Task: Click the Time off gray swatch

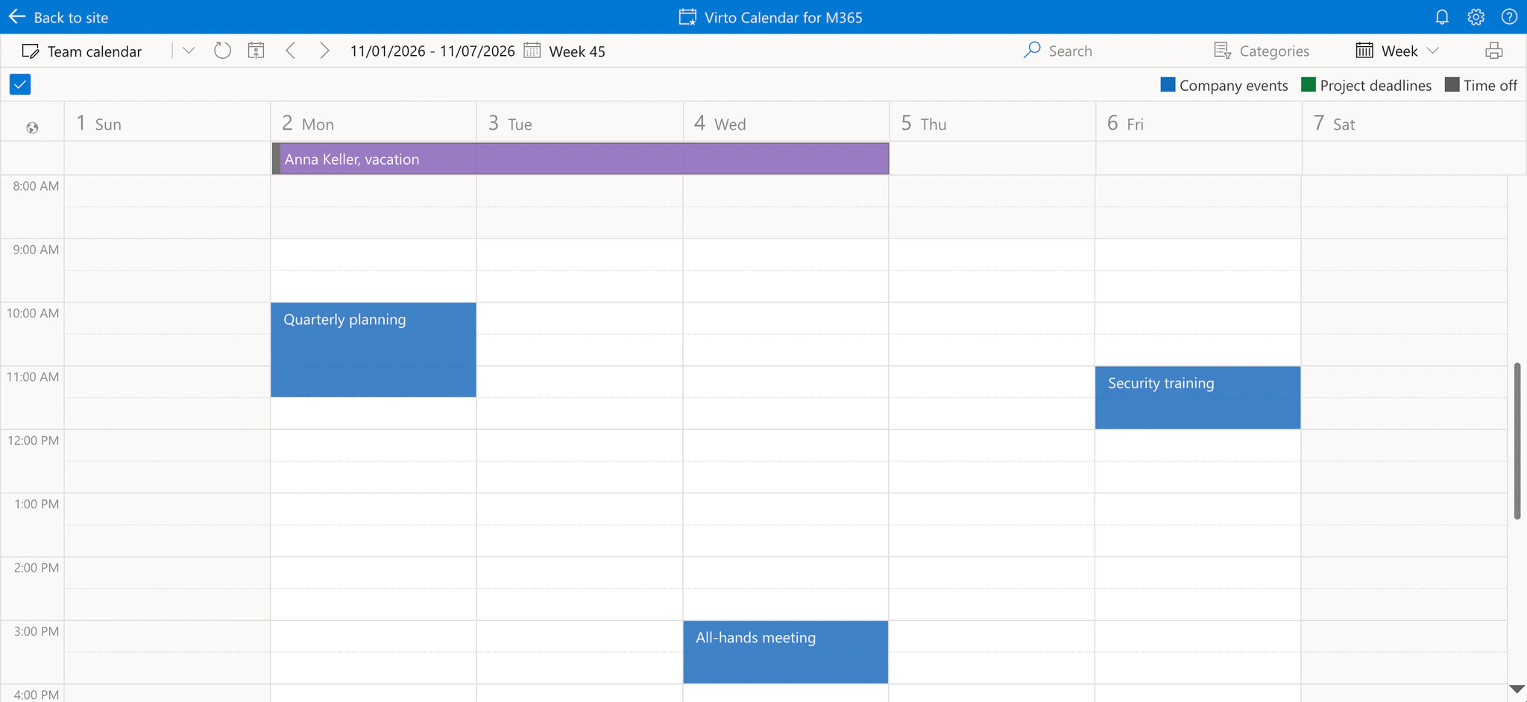Action: 1452,84
